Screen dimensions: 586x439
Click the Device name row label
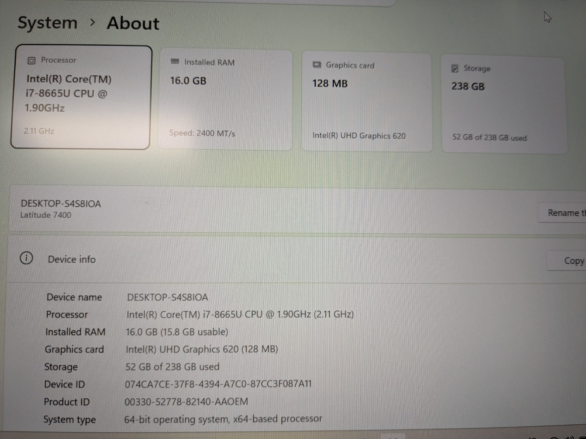[74, 297]
